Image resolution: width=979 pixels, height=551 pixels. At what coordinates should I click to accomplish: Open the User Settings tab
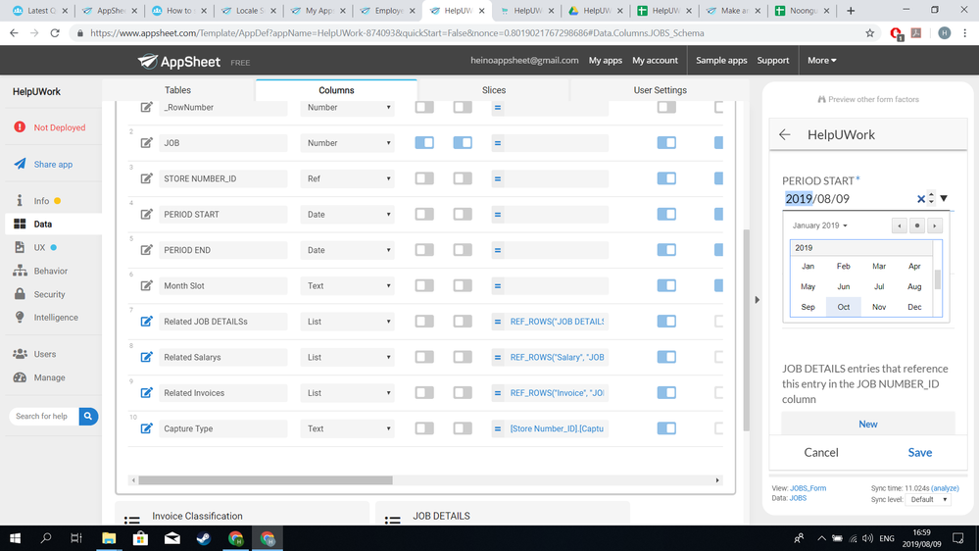click(660, 90)
